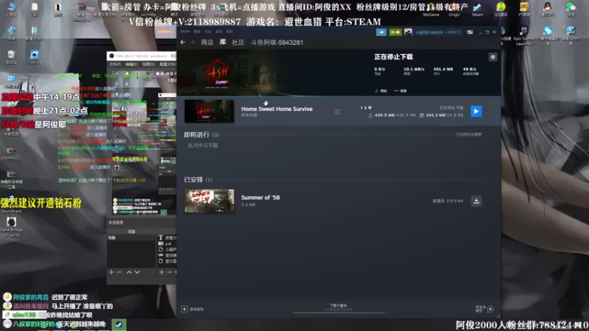The image size is (589, 331).
Task: Open the QQ Music desktop shortcut
Action: coord(501,9)
